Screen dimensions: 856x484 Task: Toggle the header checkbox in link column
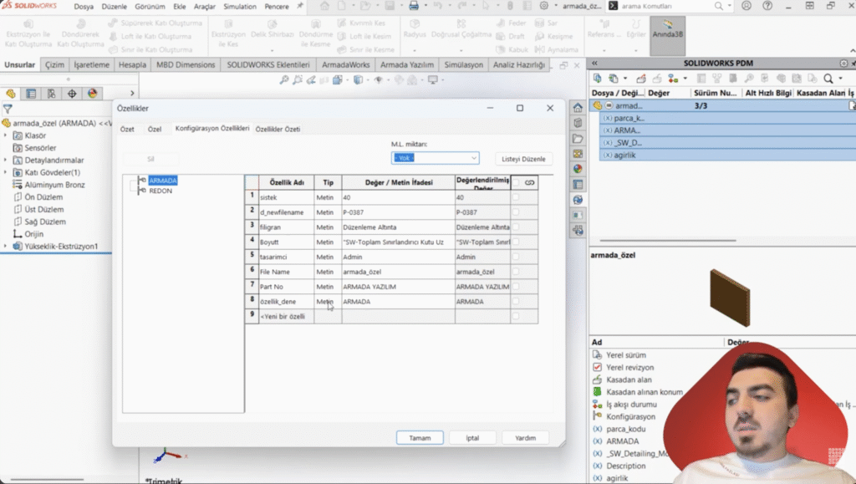[515, 182]
